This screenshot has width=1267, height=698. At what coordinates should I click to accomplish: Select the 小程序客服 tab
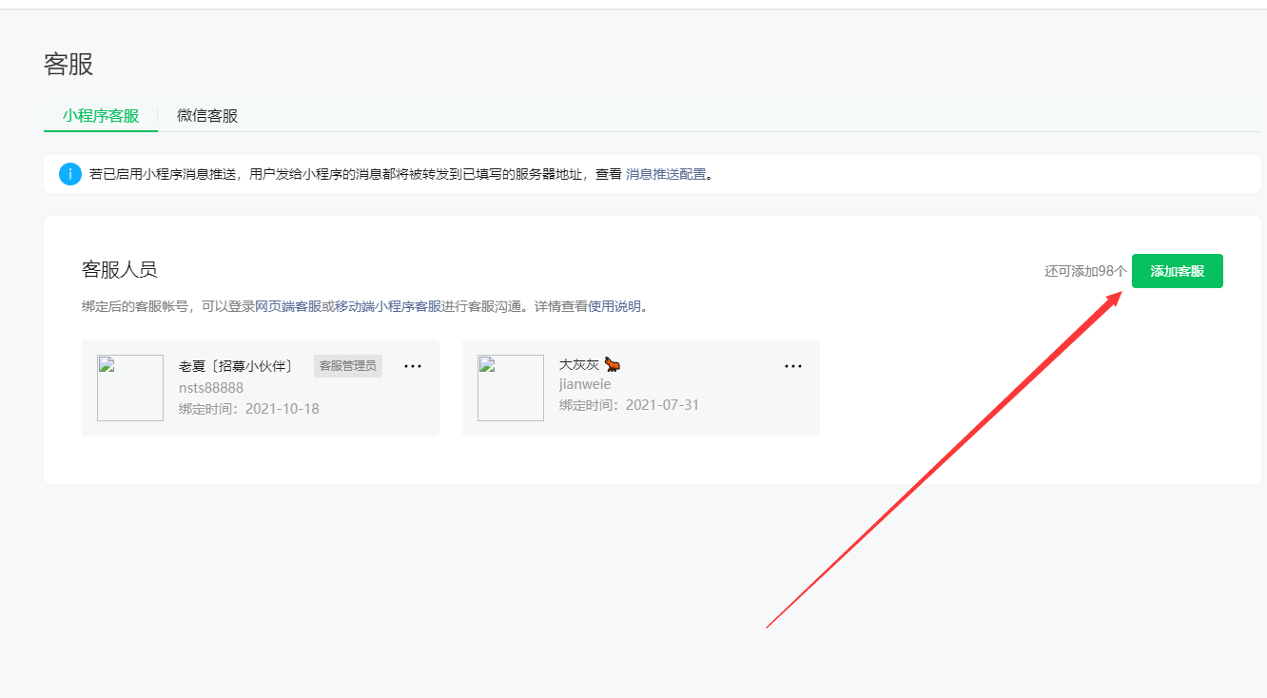[x=101, y=116]
